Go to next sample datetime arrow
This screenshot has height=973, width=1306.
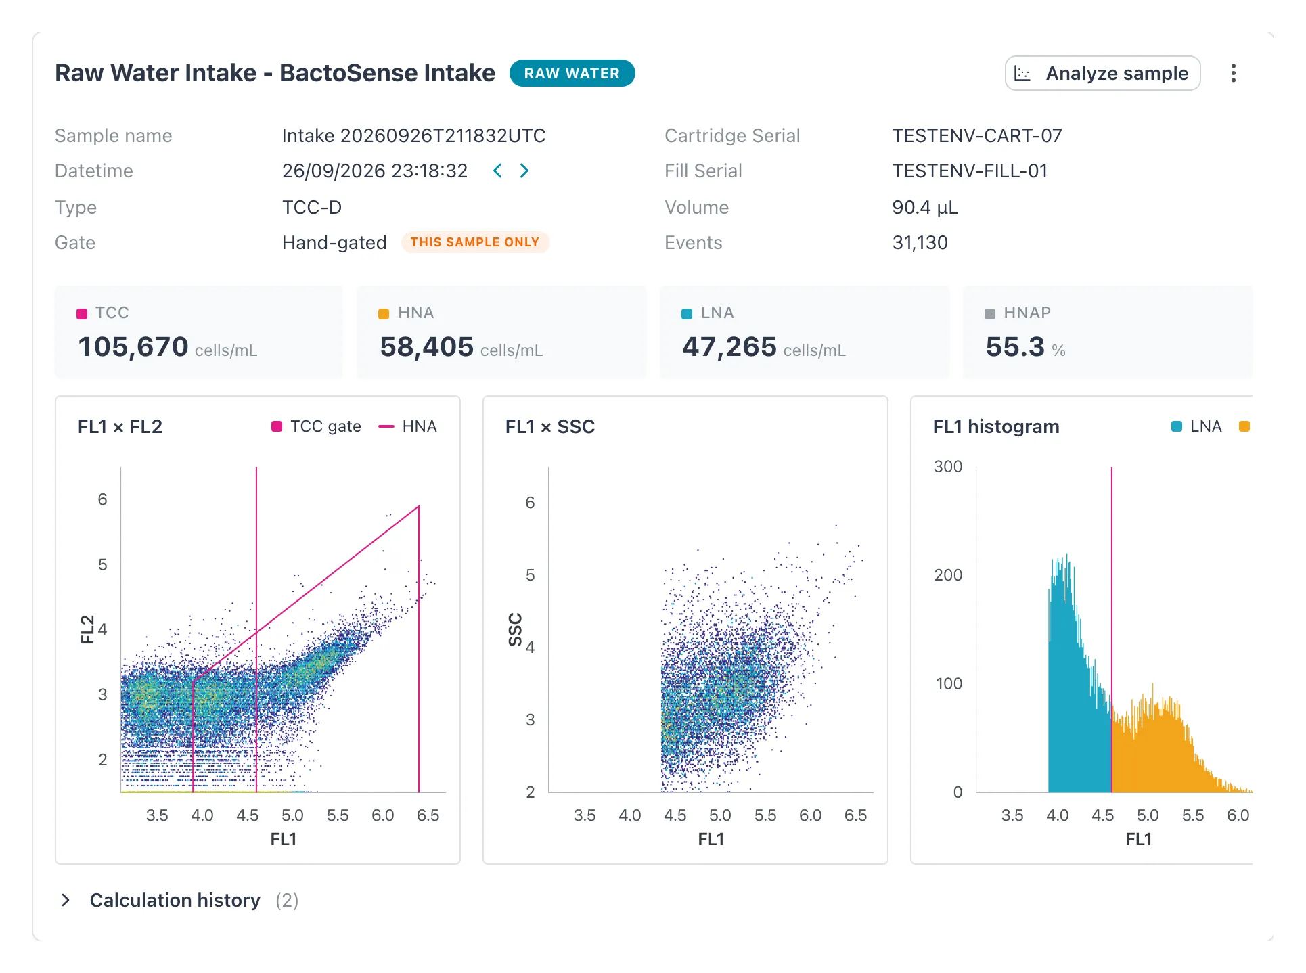point(524,171)
